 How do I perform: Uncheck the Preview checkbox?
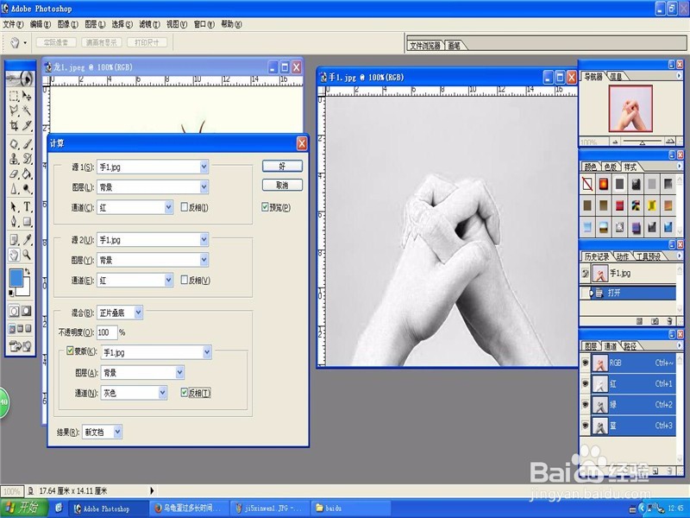point(265,206)
